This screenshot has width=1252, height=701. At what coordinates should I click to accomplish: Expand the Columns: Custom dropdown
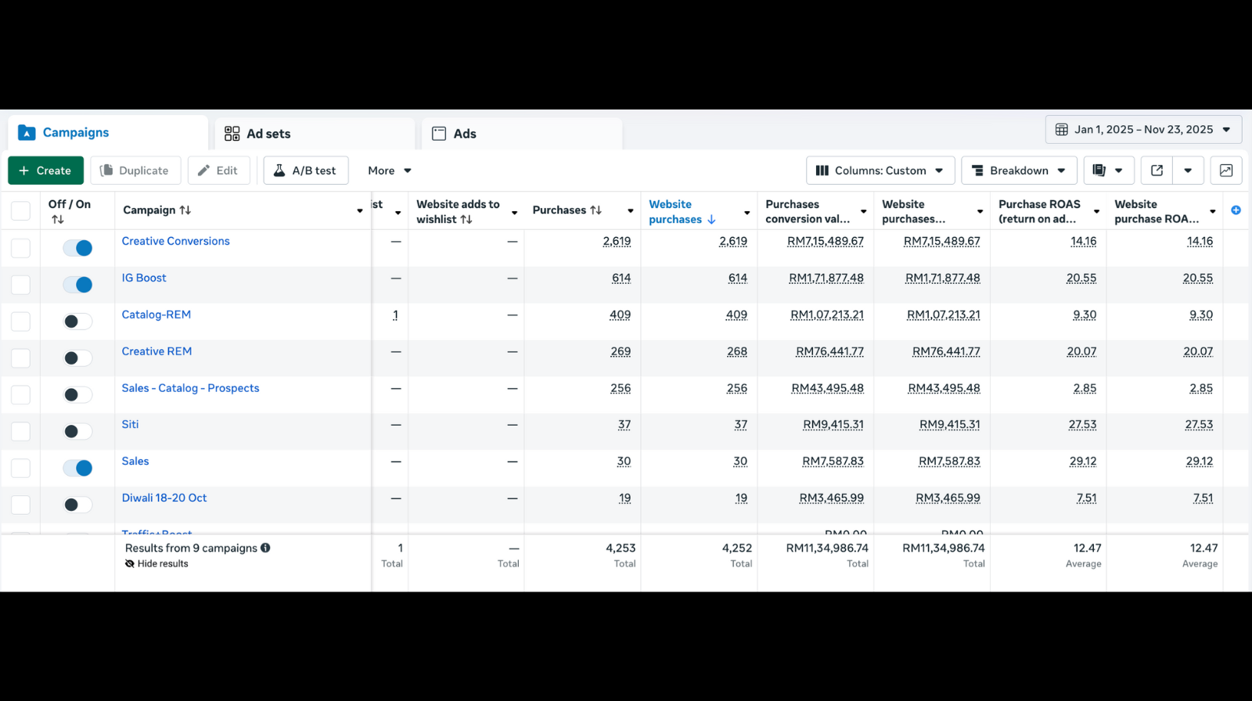(x=880, y=171)
